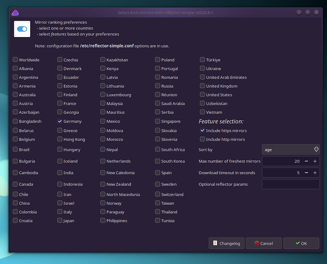The width and height of the screenshot is (327, 264).
Task: Enable the Canada checkbox
Action: 15,184
